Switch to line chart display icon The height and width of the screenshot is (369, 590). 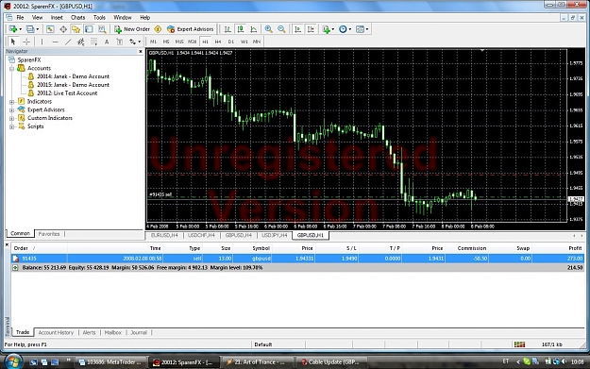click(x=254, y=29)
